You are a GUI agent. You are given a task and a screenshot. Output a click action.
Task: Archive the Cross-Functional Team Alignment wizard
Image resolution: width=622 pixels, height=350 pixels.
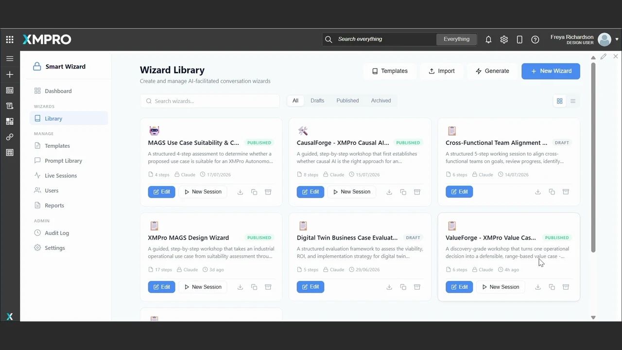[x=566, y=192]
